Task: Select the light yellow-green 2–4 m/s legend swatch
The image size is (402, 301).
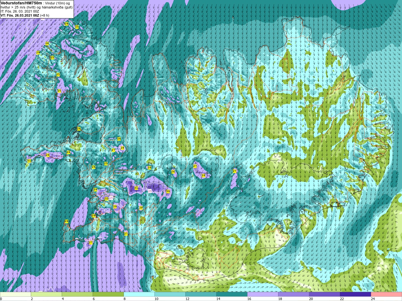Action: (46, 294)
